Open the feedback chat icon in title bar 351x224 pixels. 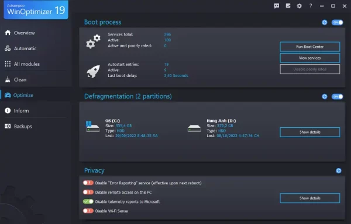pos(277,6)
